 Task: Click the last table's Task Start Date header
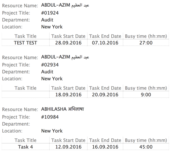tap(68, 140)
